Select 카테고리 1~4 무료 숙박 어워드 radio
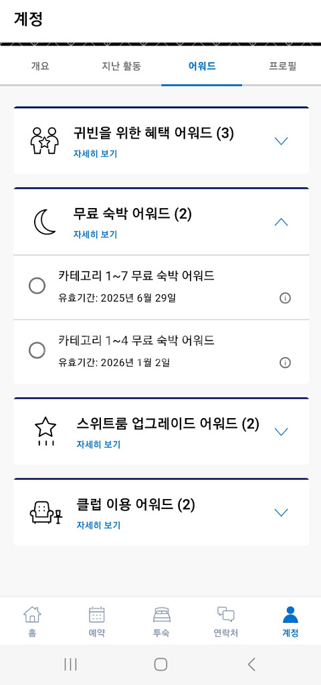 [x=37, y=351]
